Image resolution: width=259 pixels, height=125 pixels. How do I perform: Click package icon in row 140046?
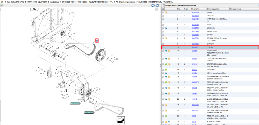[x=169, y=93]
